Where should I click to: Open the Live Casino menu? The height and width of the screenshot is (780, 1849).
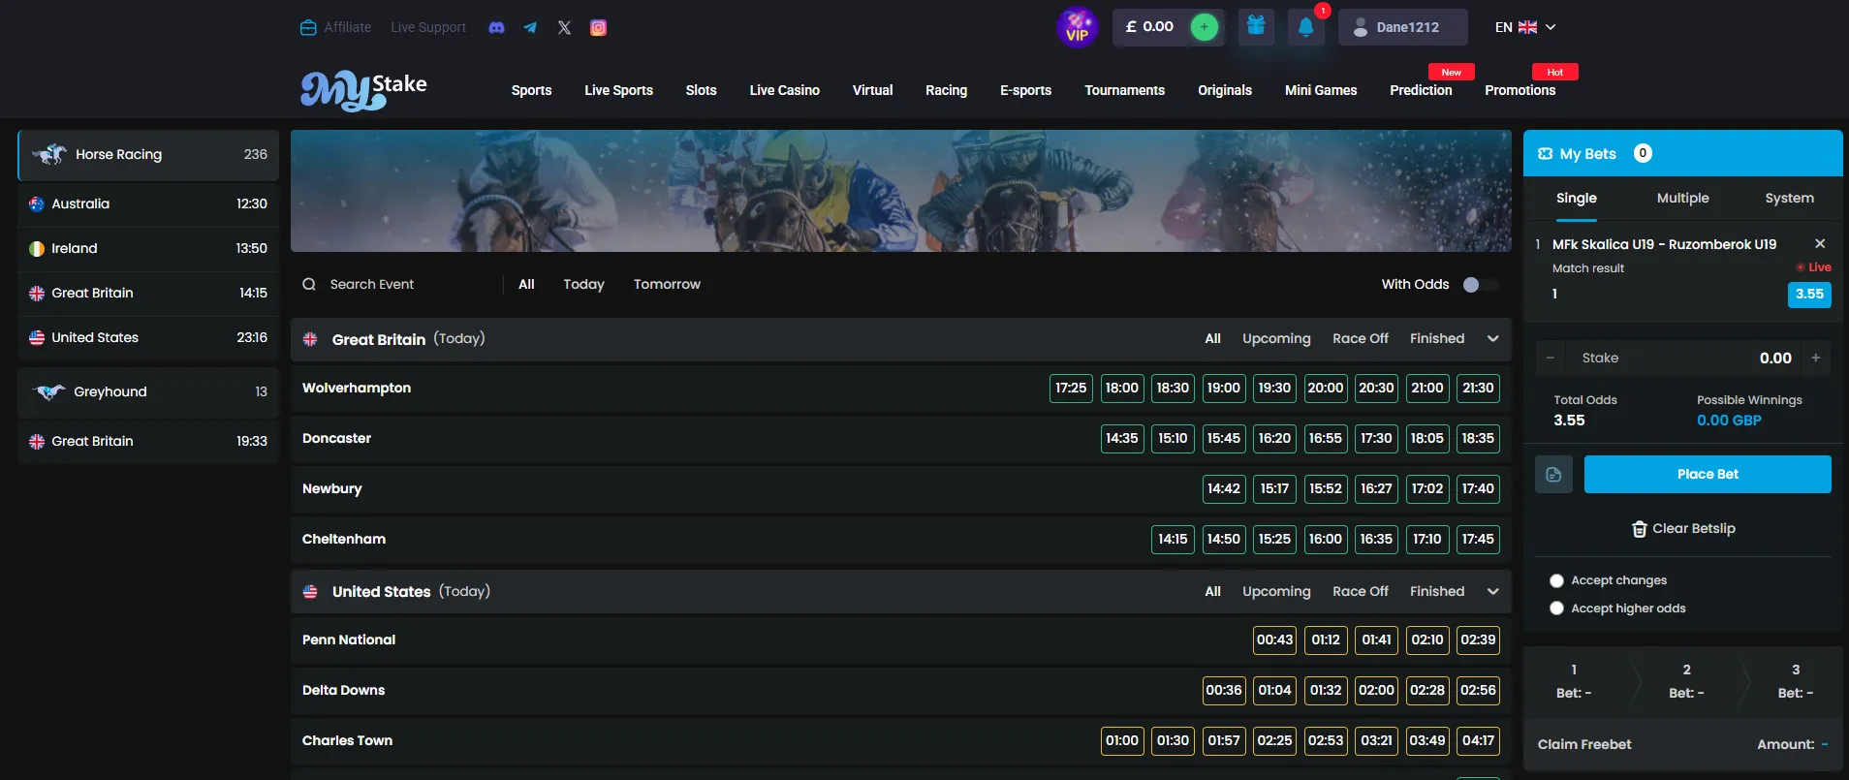pos(785,90)
